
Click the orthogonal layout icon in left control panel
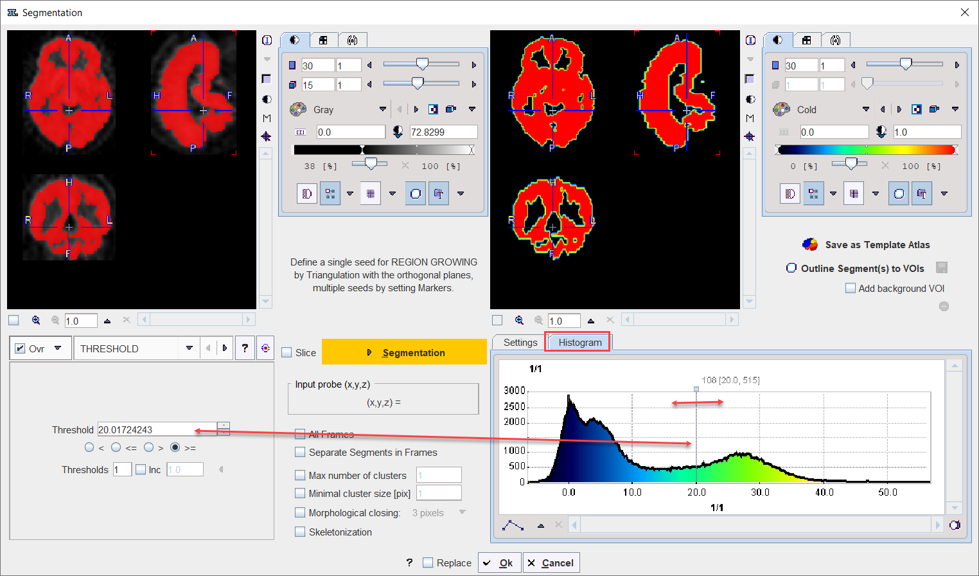(330, 194)
